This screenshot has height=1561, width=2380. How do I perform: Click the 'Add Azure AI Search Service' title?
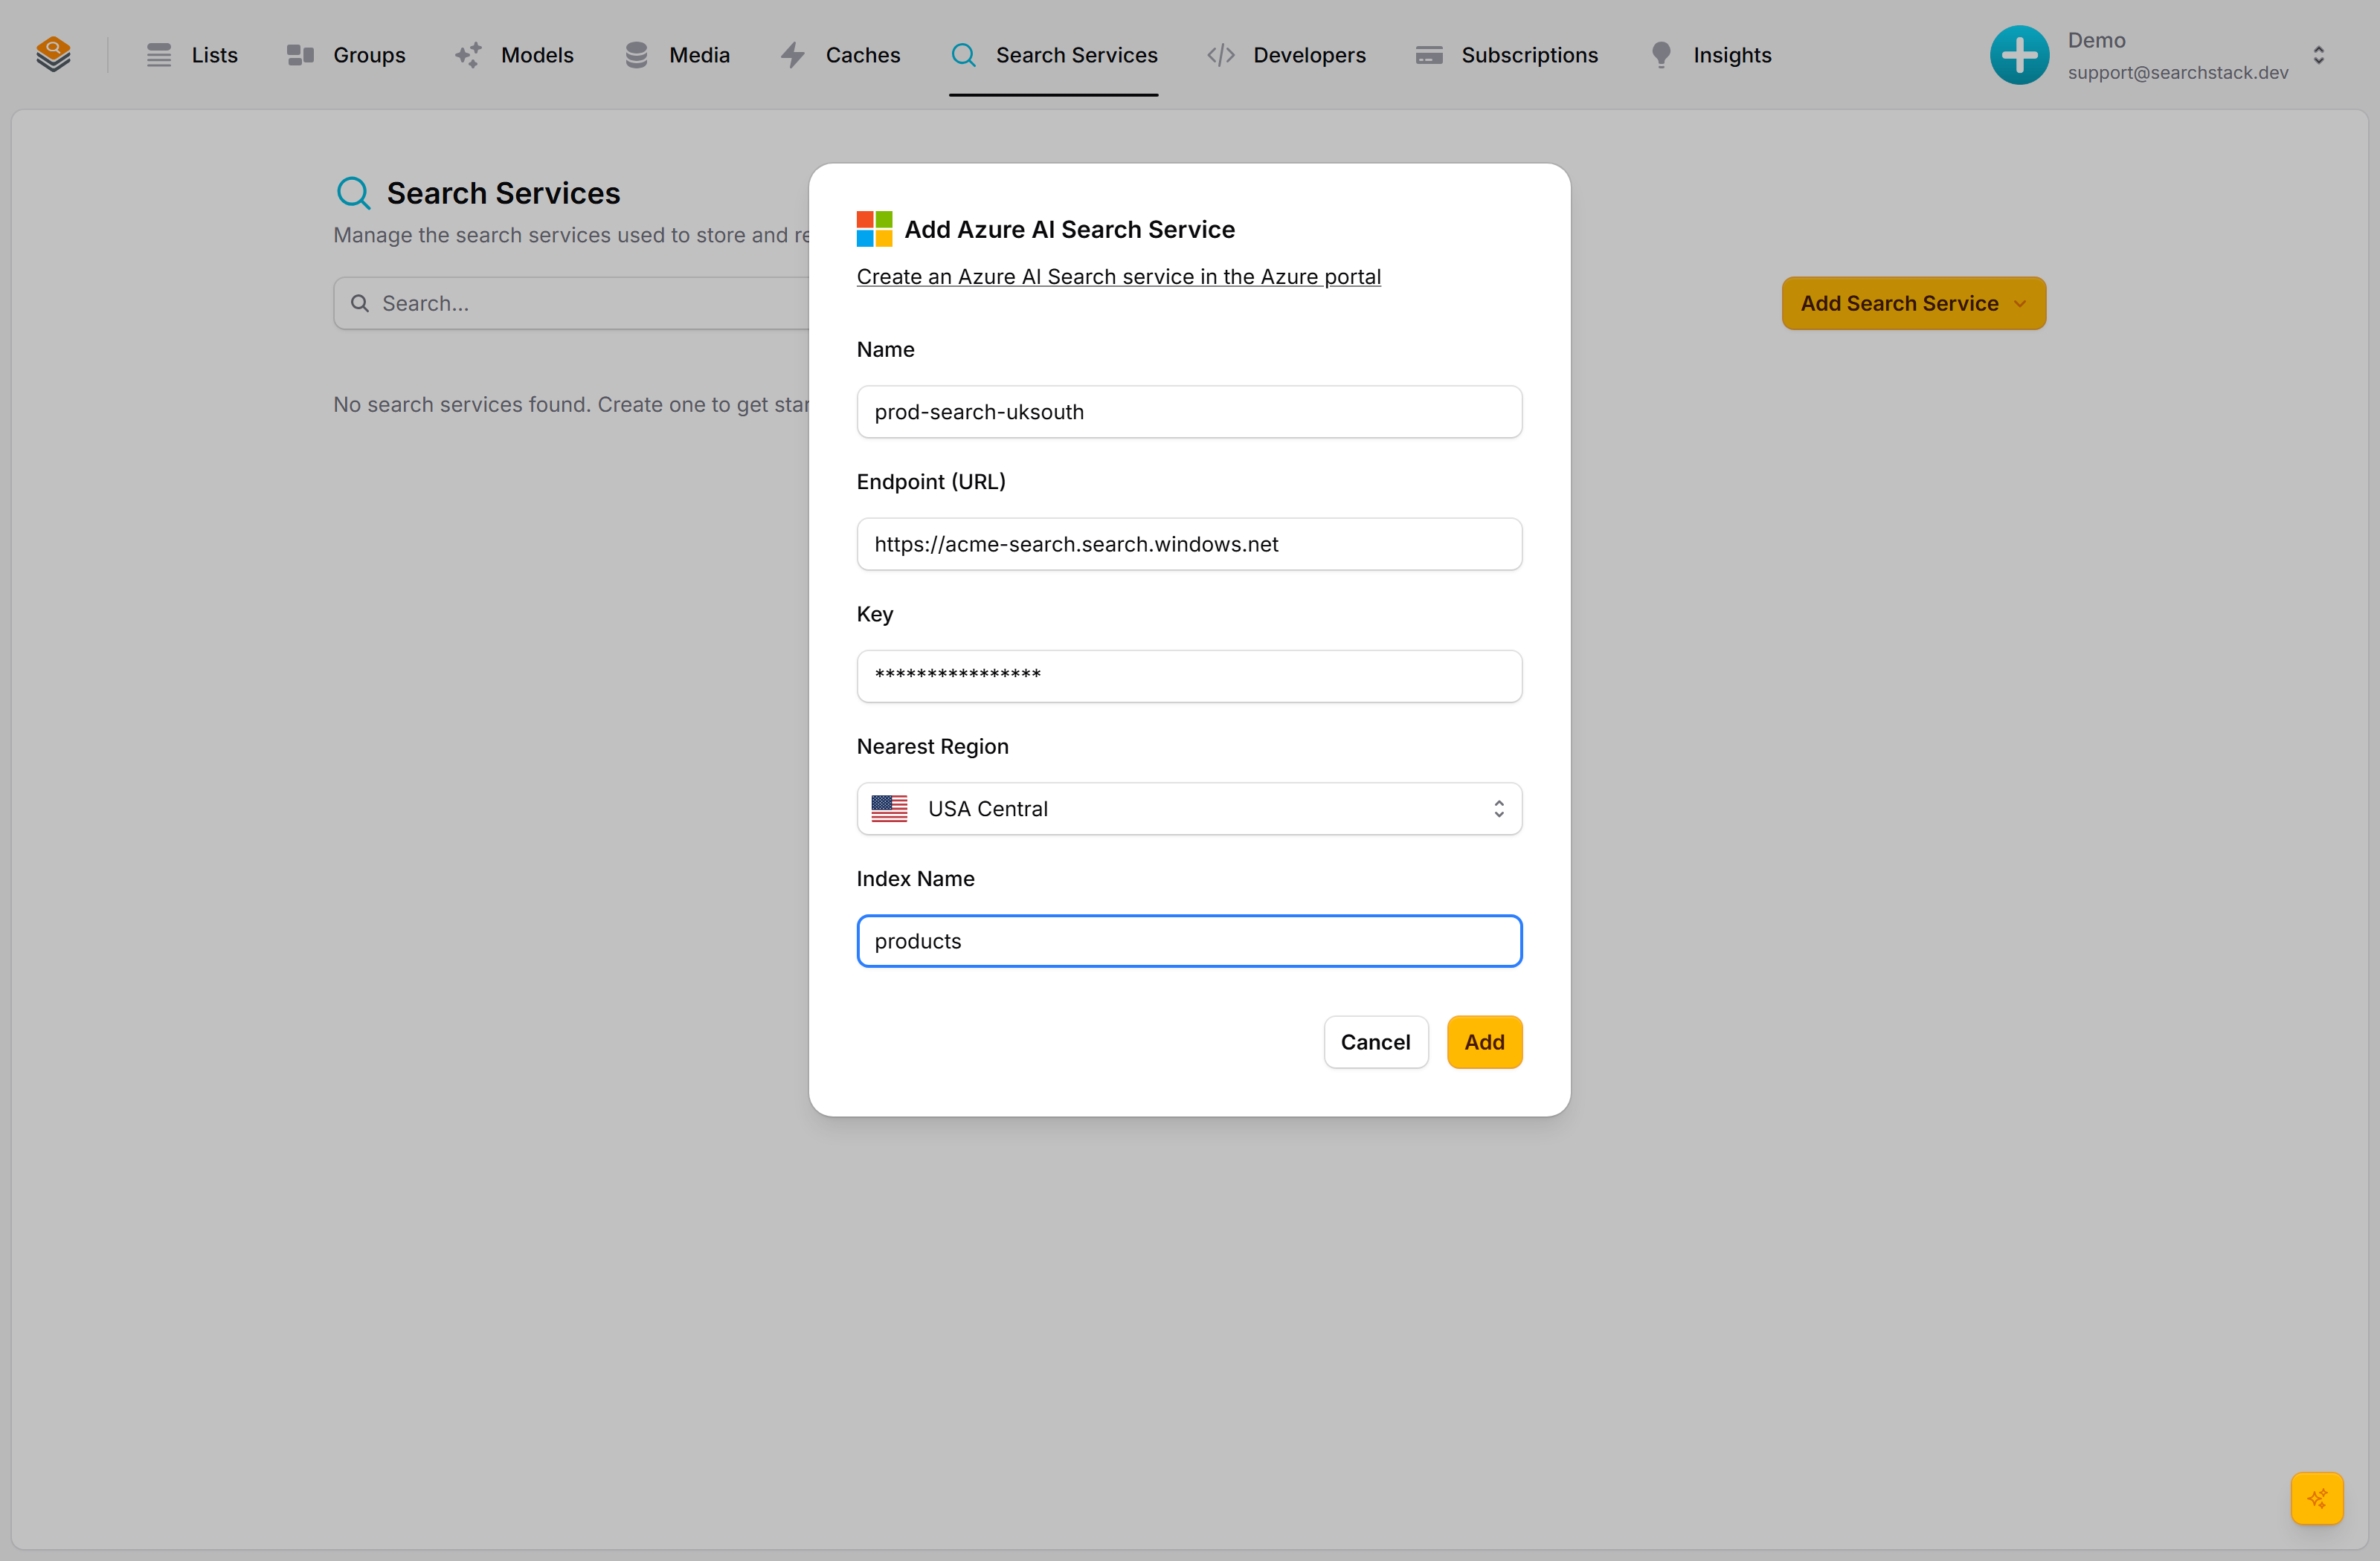(1069, 229)
